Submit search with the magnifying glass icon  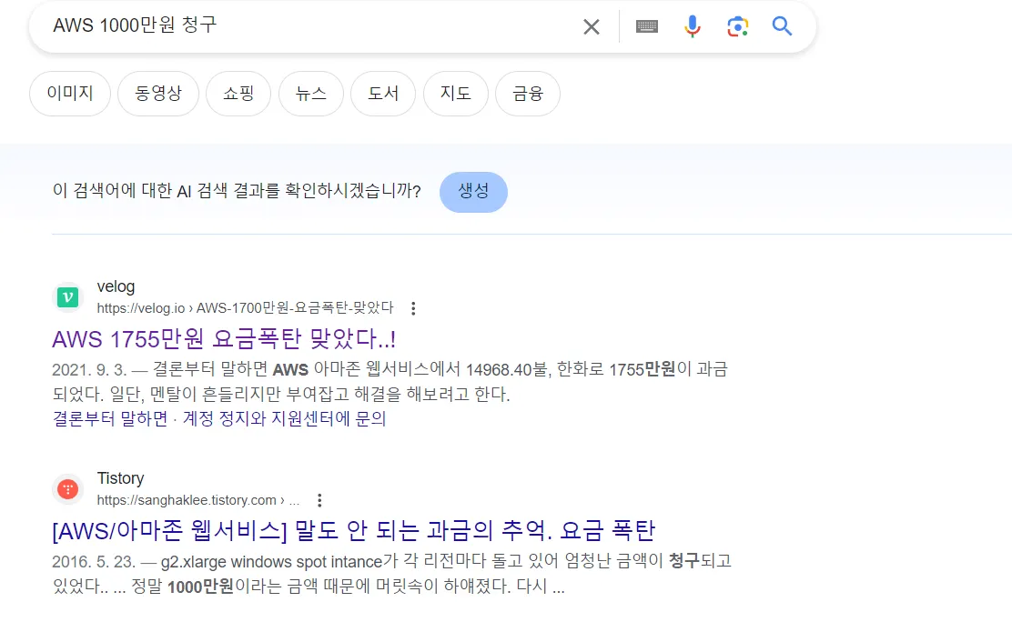point(783,26)
